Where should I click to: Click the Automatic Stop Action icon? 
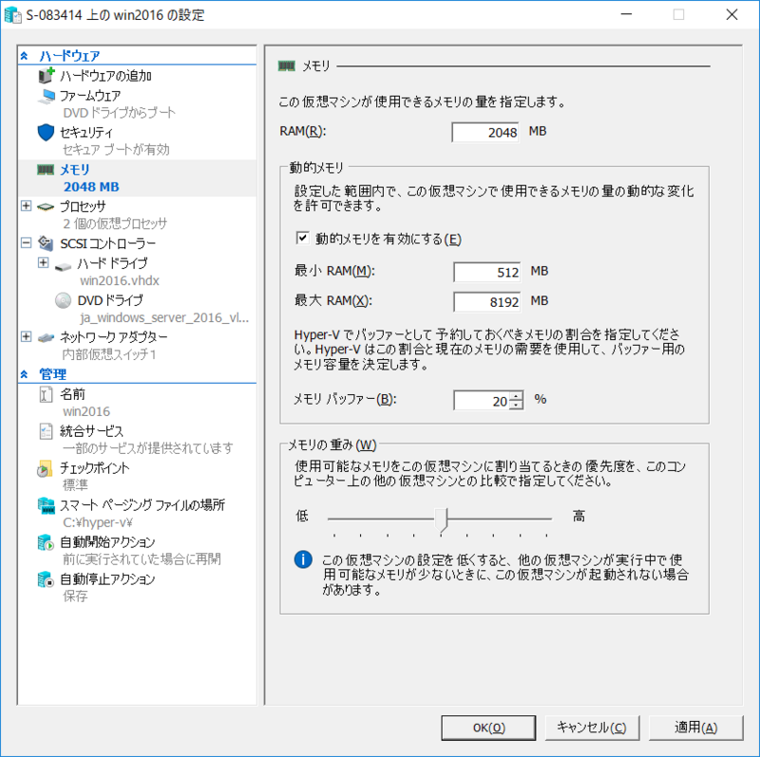(46, 579)
